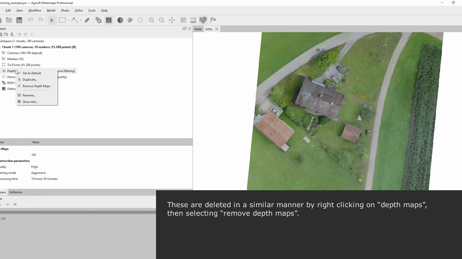The width and height of the screenshot is (462, 259).
Task: Select the Navigation arrow pointer tool
Action: pyautogui.click(x=52, y=20)
